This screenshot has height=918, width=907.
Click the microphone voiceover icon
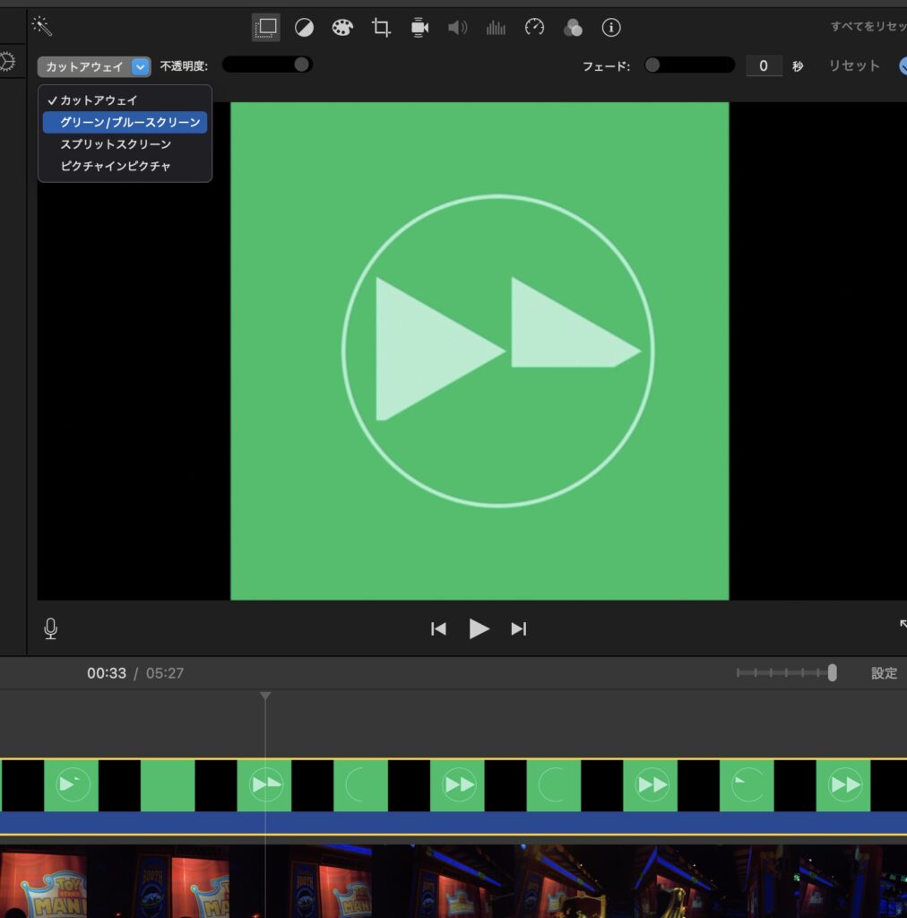(51, 628)
